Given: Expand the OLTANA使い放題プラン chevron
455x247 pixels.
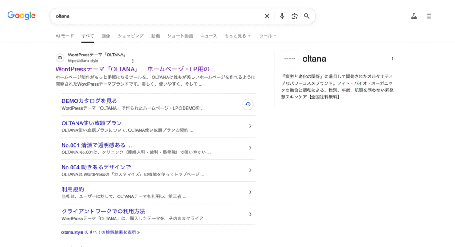Looking at the screenshot, I should click(x=250, y=126).
